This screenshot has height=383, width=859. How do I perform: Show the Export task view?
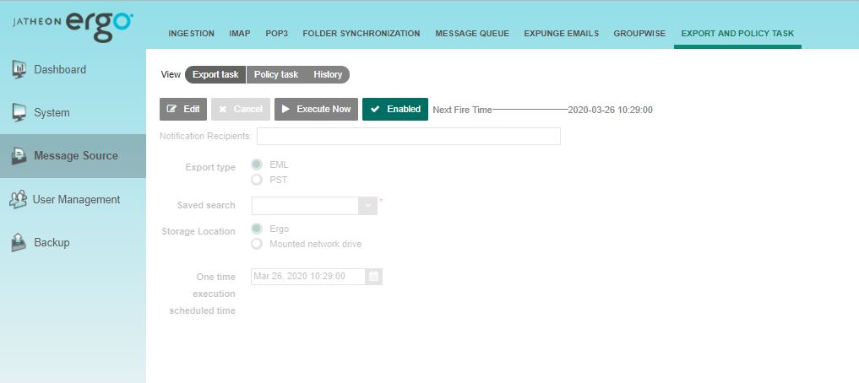(x=215, y=74)
